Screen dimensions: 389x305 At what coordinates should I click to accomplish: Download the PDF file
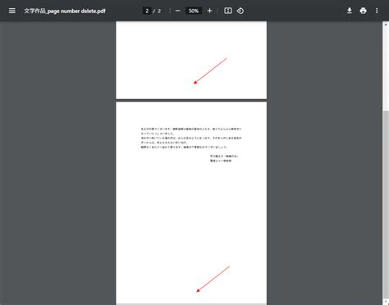tap(350, 11)
